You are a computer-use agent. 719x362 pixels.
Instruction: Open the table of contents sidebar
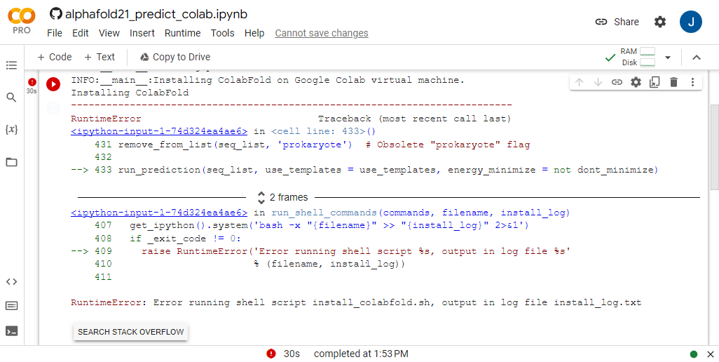click(x=11, y=65)
